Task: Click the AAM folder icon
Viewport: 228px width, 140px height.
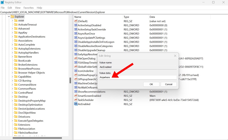Action: pos(16,21)
